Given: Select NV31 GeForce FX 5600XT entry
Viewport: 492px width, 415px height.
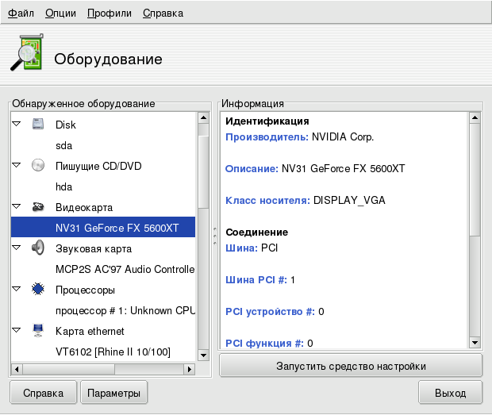Looking at the screenshot, I should coord(103,227).
